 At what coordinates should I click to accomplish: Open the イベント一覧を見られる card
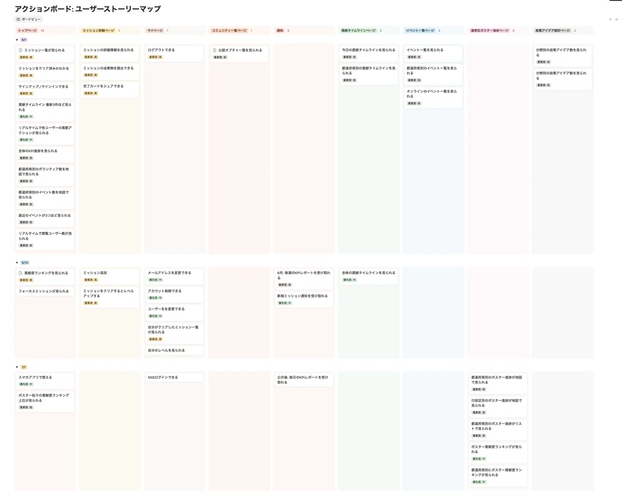click(x=433, y=53)
